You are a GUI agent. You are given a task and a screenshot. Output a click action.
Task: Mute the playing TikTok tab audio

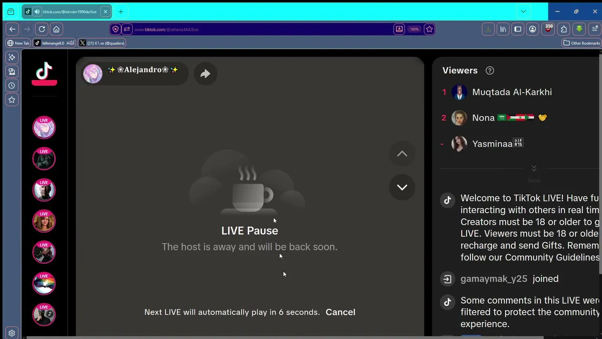37,12
